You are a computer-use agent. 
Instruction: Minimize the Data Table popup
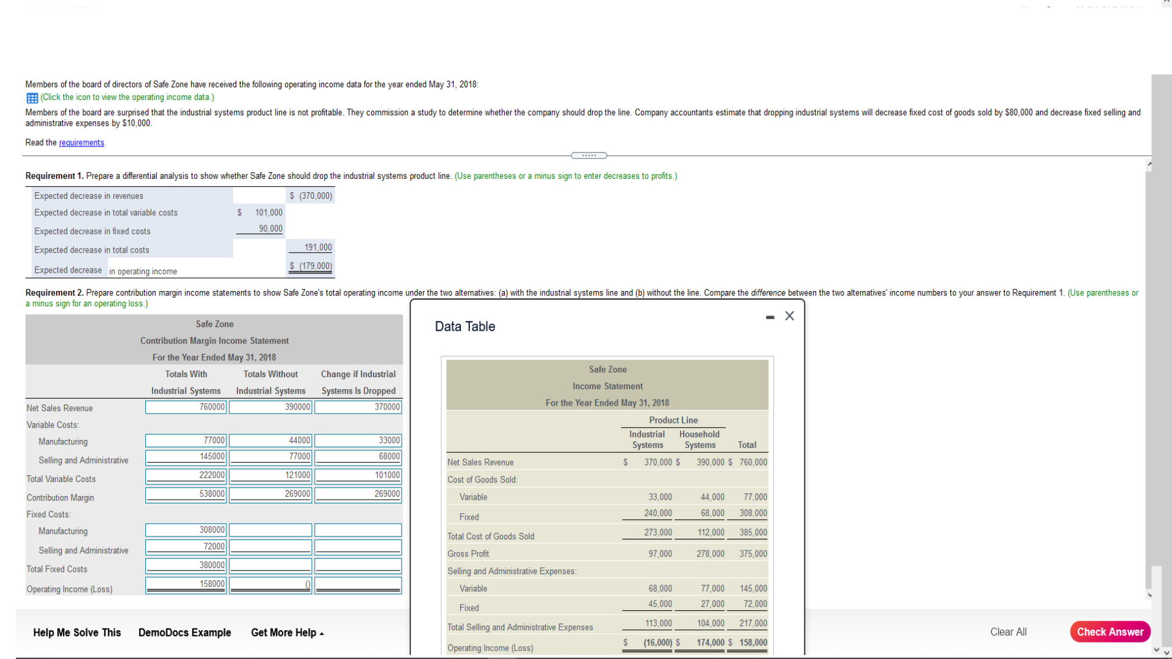click(770, 317)
